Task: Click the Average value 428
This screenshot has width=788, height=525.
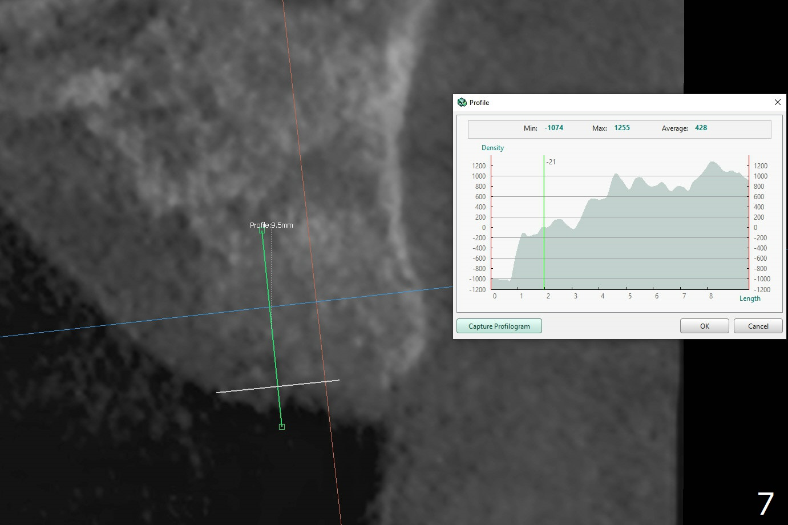Action: tap(701, 128)
